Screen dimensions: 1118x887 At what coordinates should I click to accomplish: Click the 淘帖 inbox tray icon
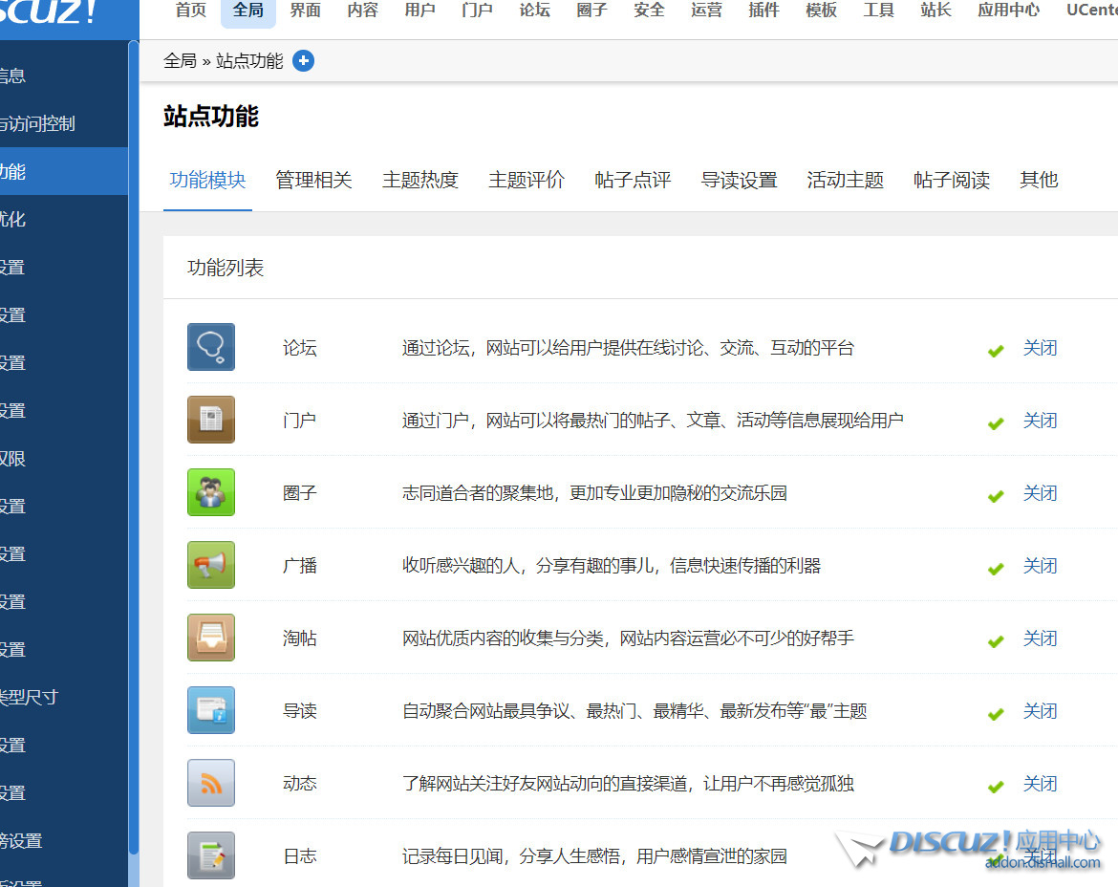pos(210,638)
